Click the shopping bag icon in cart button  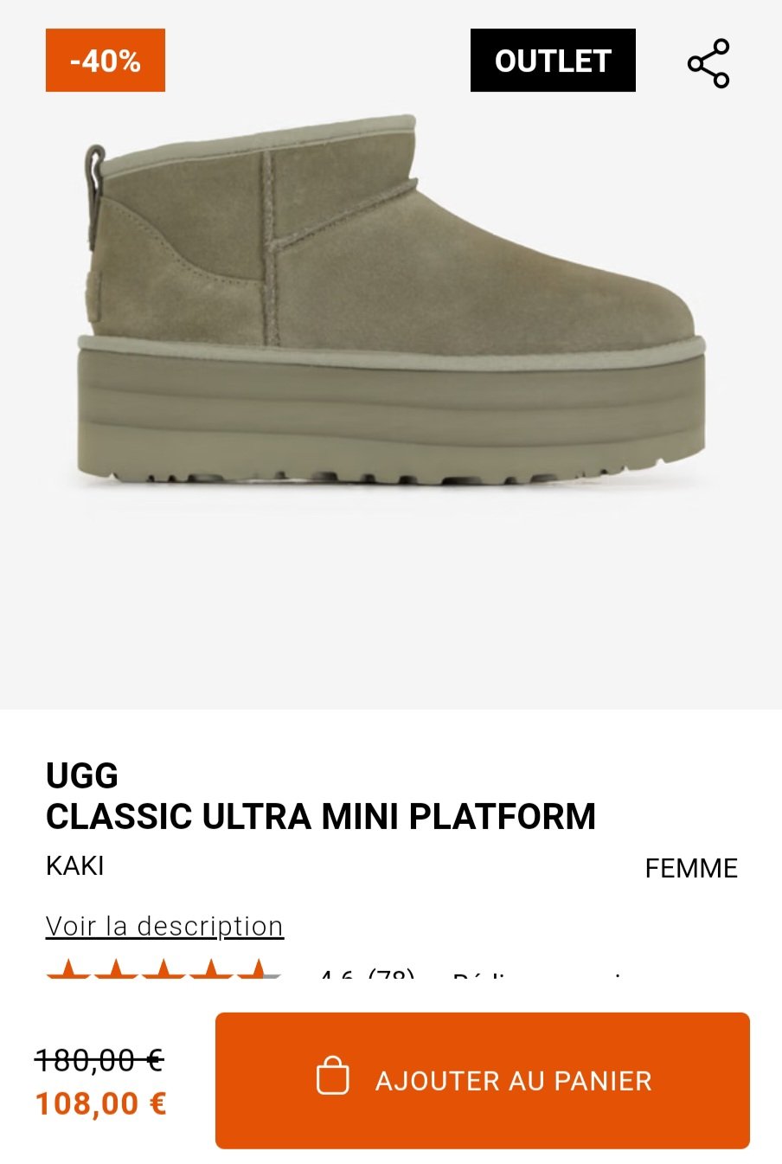pyautogui.click(x=333, y=1076)
